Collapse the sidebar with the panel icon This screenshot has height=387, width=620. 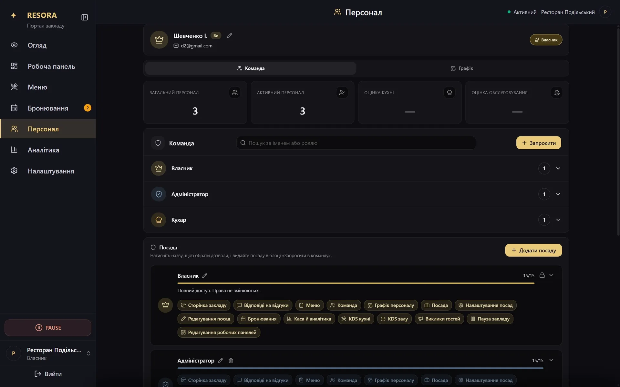[85, 17]
